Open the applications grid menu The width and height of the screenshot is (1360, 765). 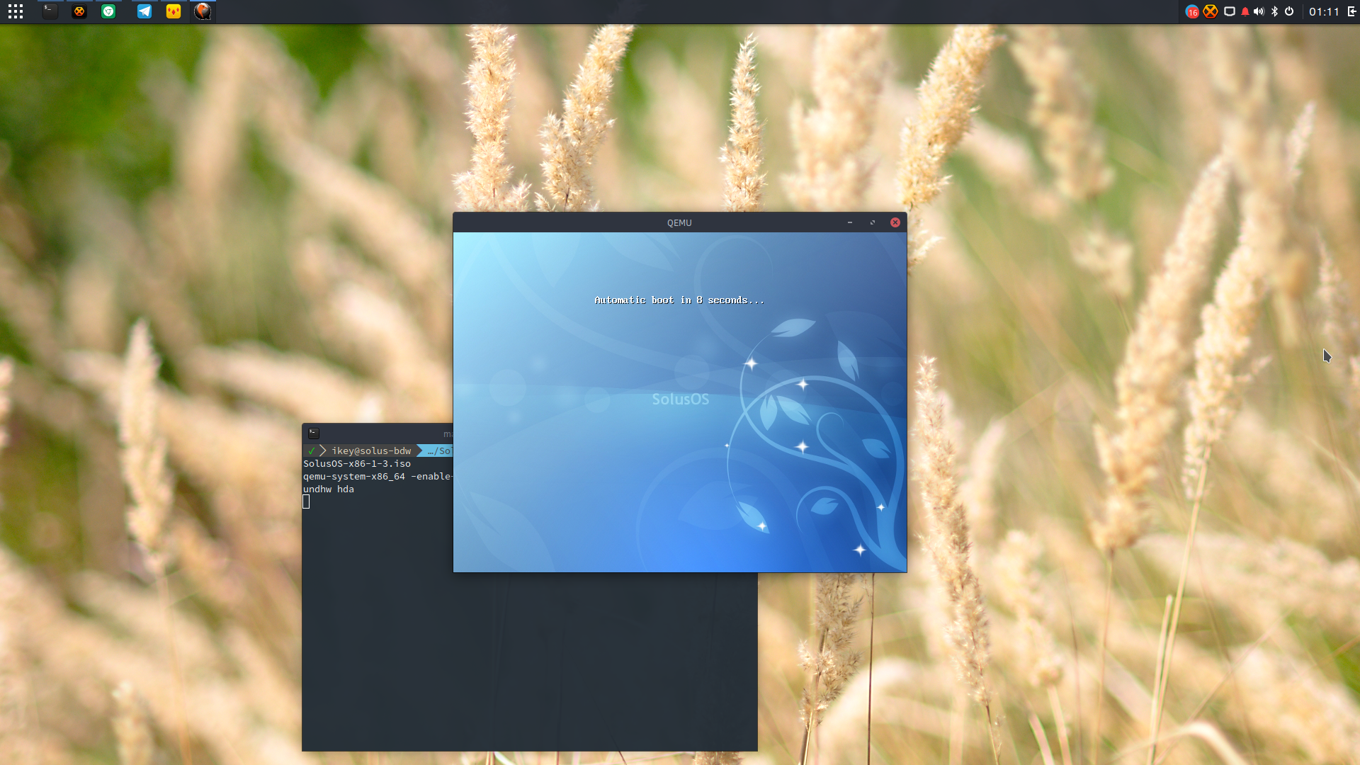click(16, 11)
